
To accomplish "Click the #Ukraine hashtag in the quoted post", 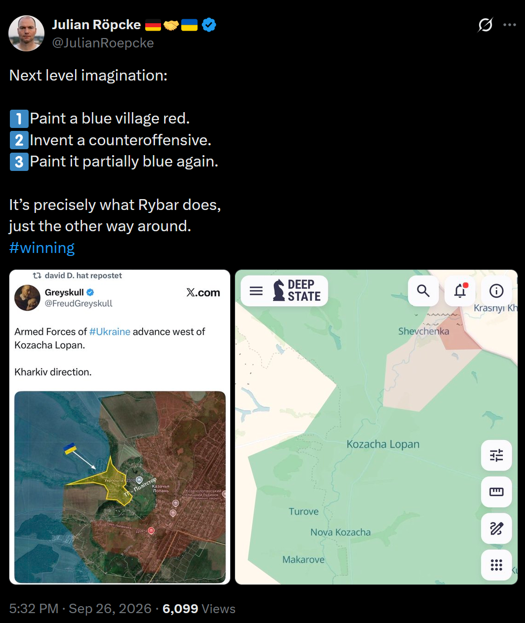I will click(110, 332).
